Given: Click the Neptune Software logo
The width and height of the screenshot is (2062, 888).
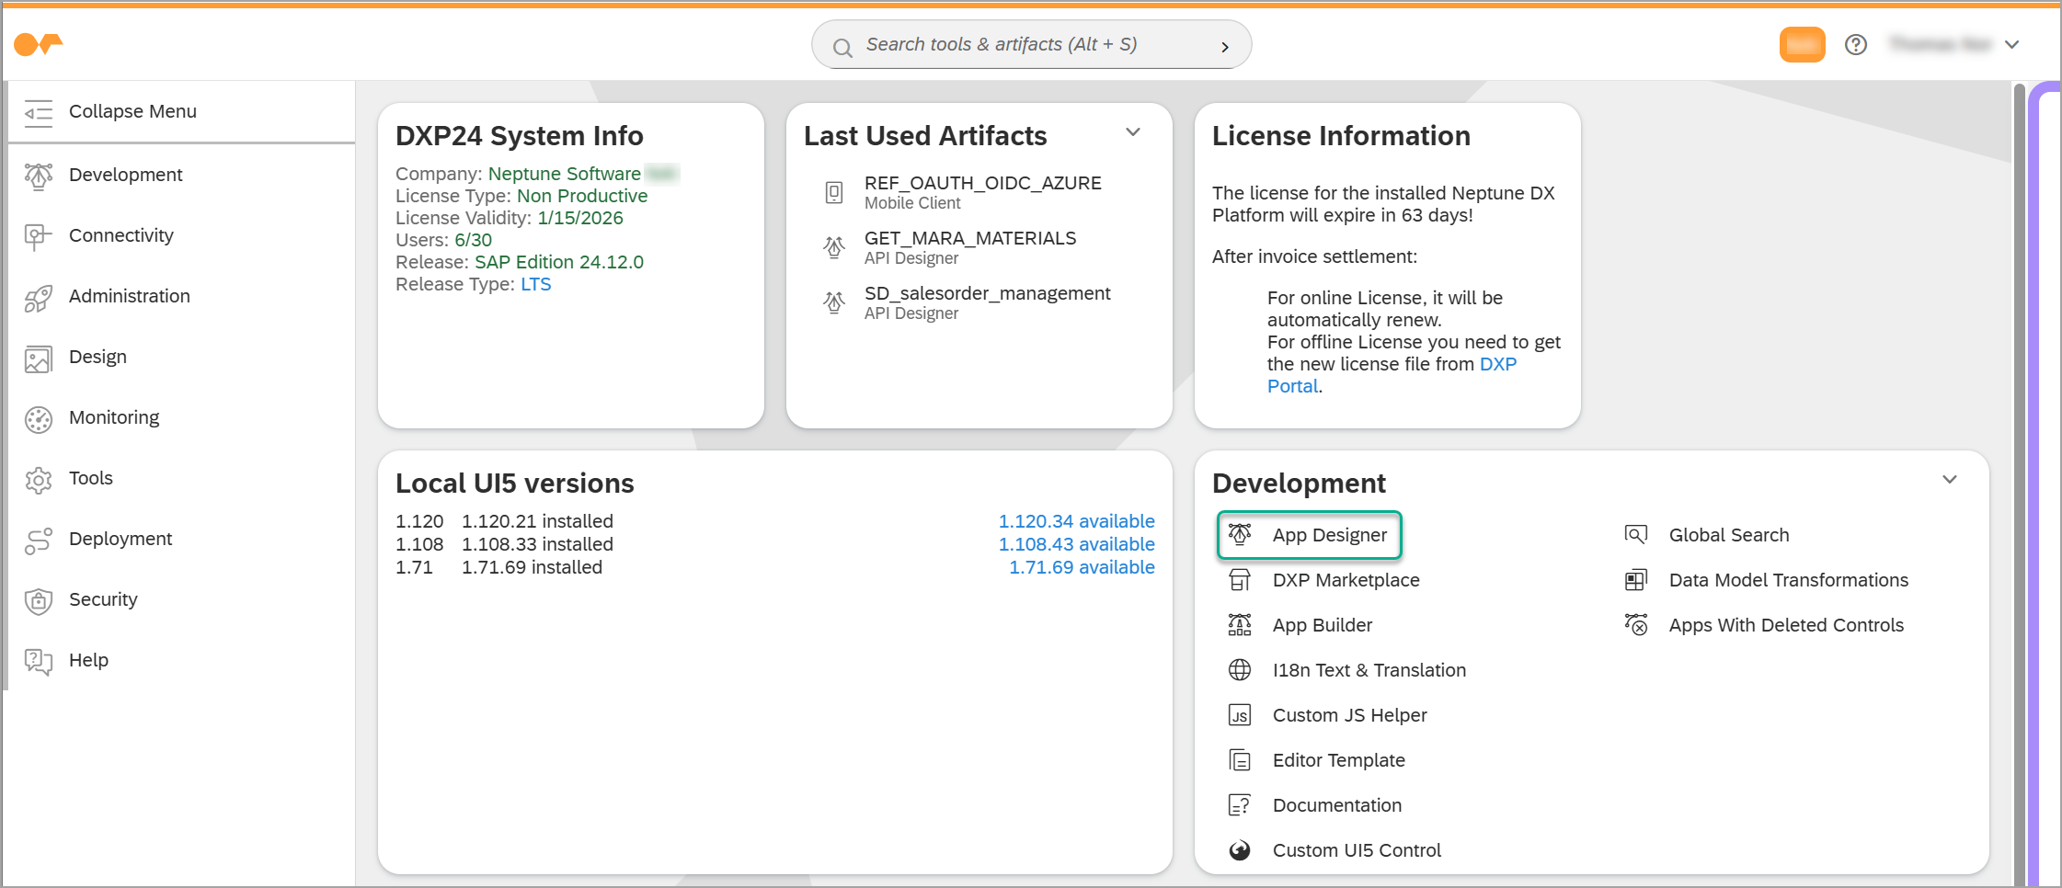Looking at the screenshot, I should click(x=40, y=43).
